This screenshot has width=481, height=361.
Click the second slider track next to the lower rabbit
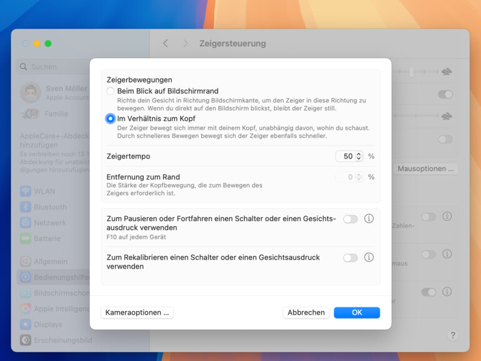415,116
